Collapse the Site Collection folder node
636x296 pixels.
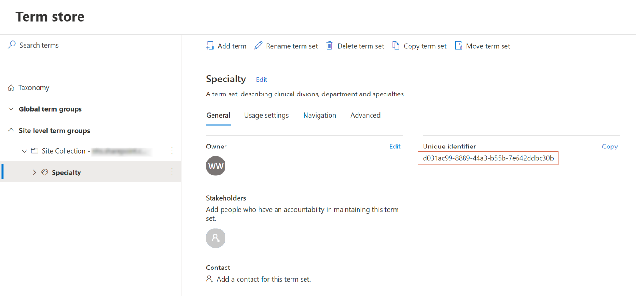24,150
